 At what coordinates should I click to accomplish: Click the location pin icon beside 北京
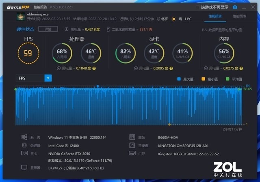tap(158, 19)
